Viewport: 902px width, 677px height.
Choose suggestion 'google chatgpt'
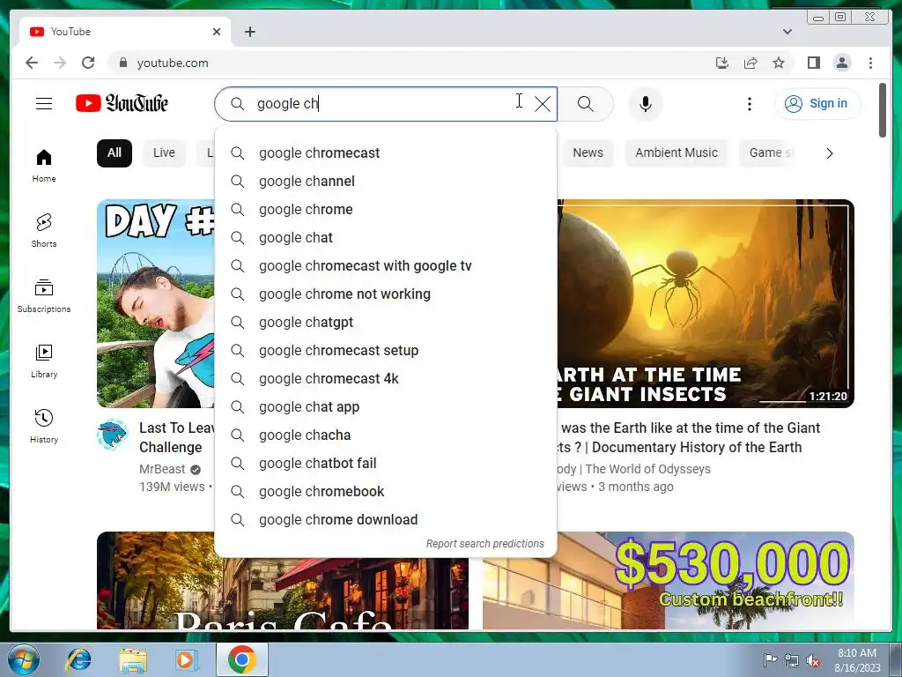click(386, 323)
